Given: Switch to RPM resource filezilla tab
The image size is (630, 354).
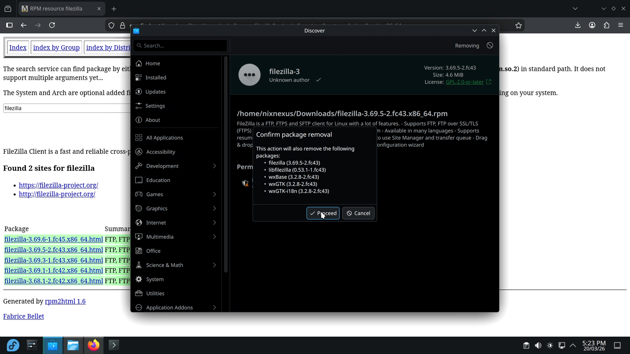Looking at the screenshot, I should click(x=61, y=9).
